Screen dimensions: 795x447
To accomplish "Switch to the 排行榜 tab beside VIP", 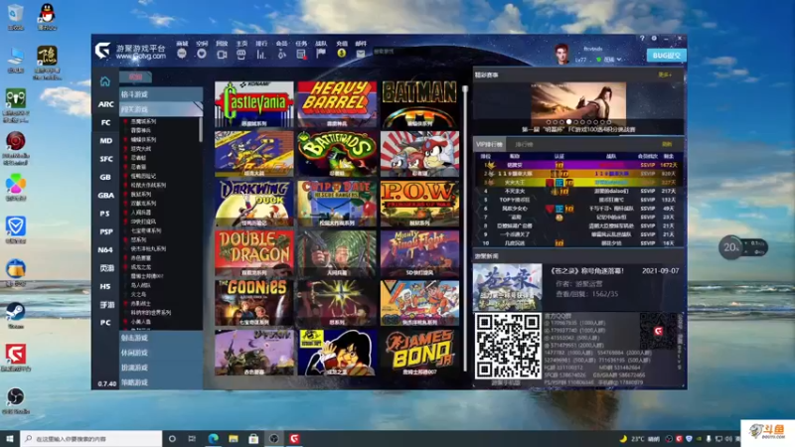I will pos(524,144).
